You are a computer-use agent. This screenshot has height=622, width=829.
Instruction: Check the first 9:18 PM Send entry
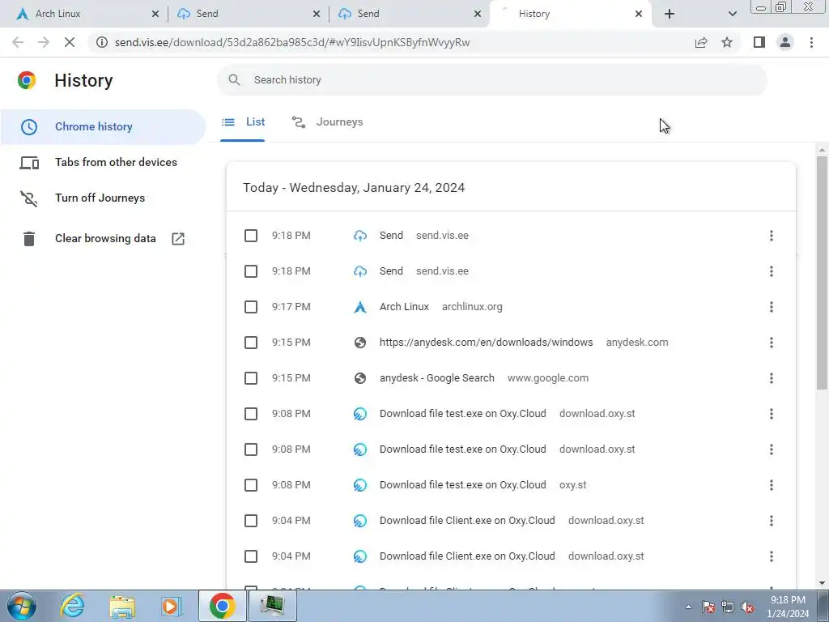(251, 236)
